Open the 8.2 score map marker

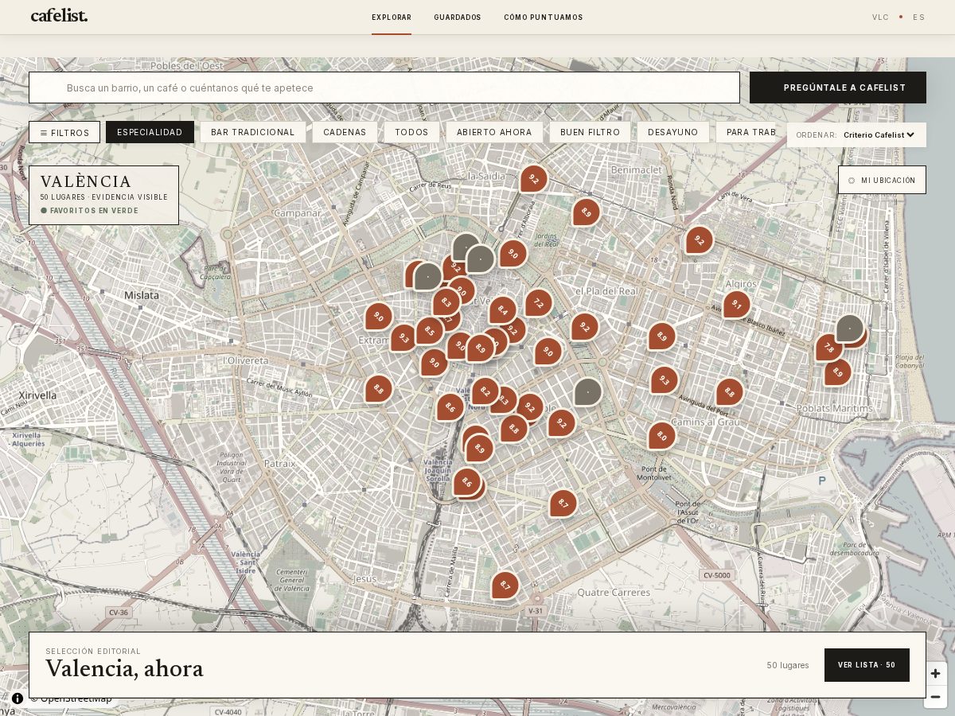485,391
